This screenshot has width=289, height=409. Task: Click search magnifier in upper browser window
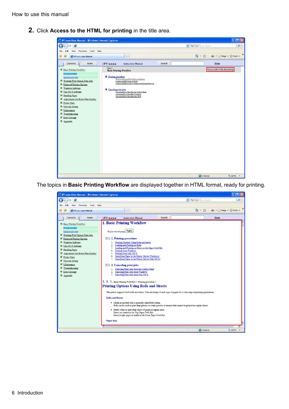click(239, 46)
